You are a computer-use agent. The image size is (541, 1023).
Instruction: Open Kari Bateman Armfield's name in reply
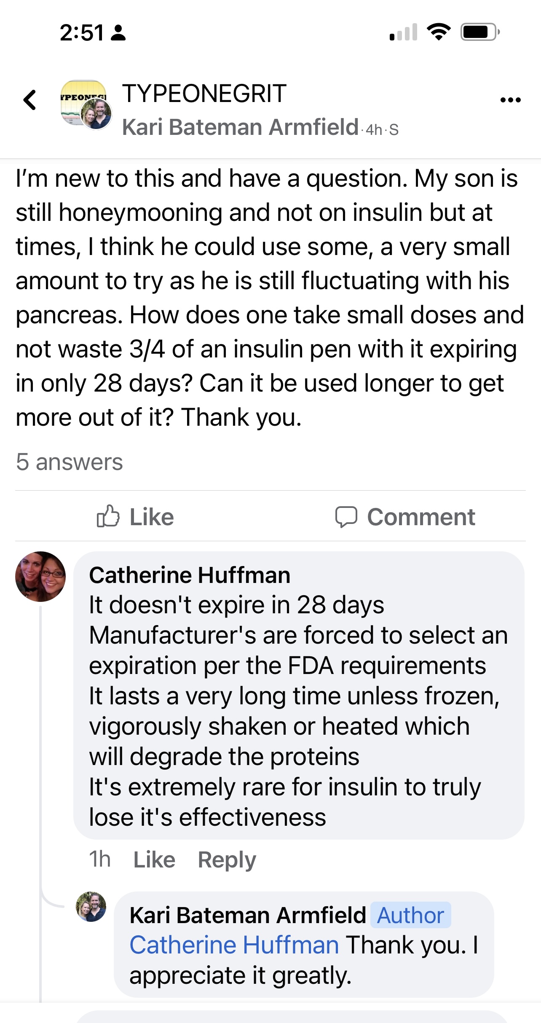click(x=248, y=916)
